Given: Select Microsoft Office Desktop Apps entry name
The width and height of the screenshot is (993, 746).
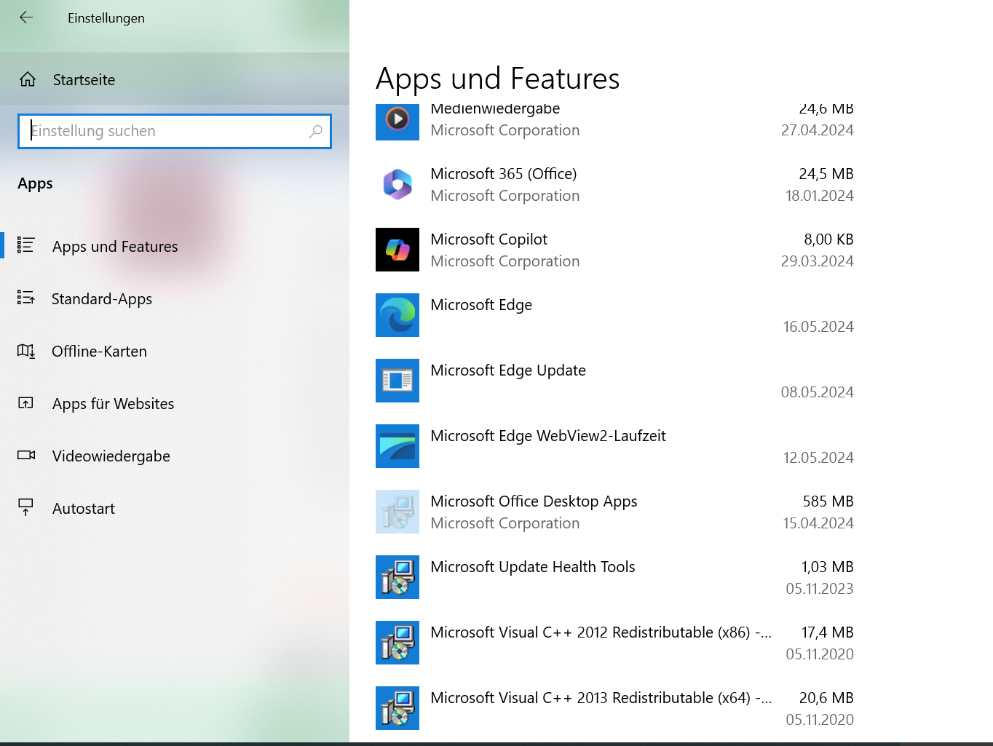Looking at the screenshot, I should point(534,501).
